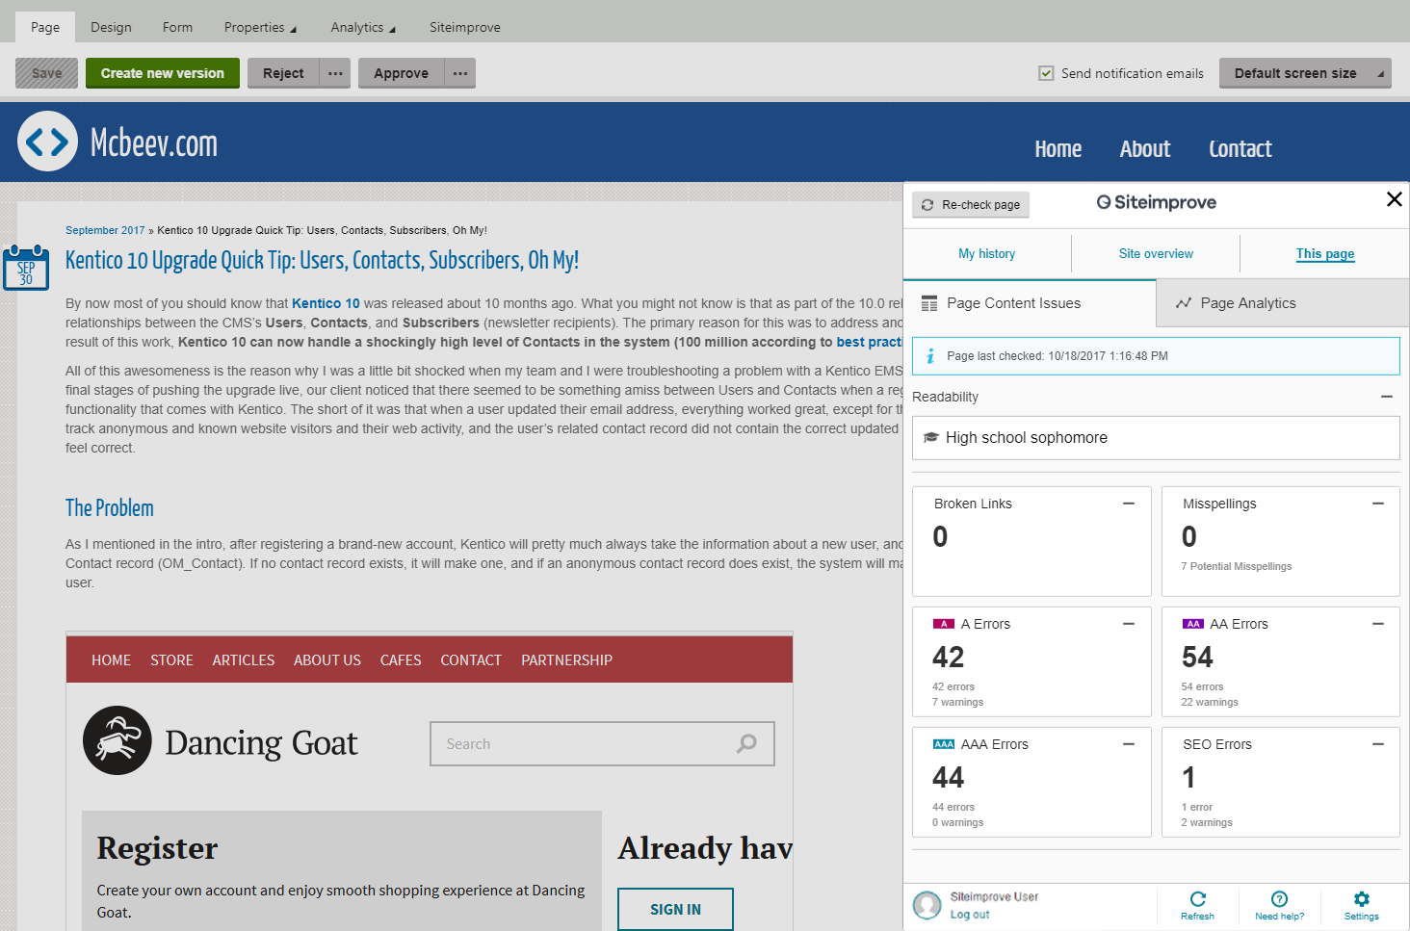The height and width of the screenshot is (931, 1410).
Task: Click the 54 AA errors count
Action: point(1197,658)
